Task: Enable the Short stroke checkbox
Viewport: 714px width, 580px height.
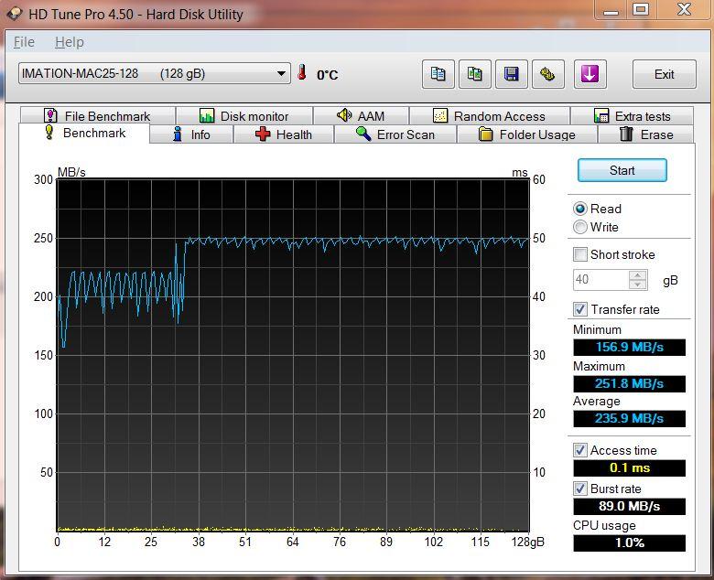Action: pyautogui.click(x=580, y=254)
